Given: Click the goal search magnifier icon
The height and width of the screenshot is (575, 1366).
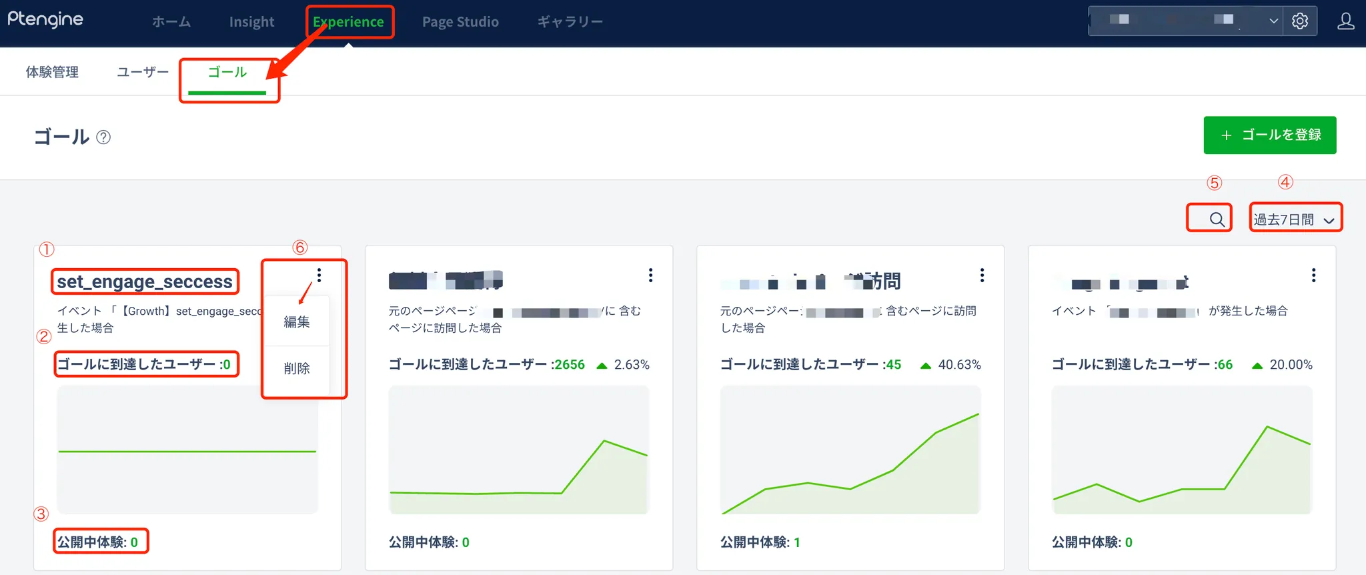Looking at the screenshot, I should [1217, 219].
